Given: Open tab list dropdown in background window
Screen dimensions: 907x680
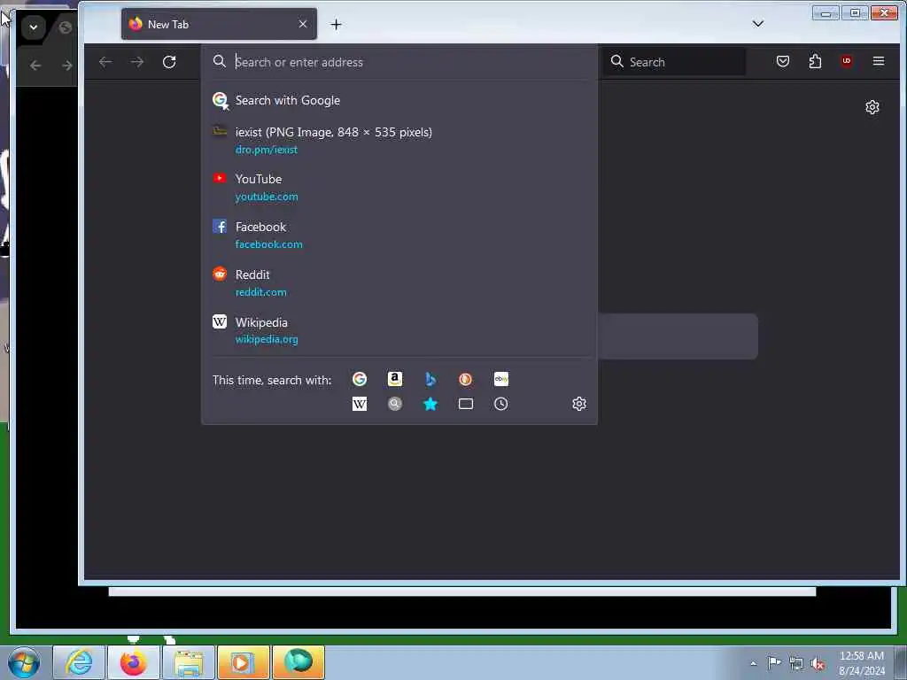Looking at the screenshot, I should point(34,27).
